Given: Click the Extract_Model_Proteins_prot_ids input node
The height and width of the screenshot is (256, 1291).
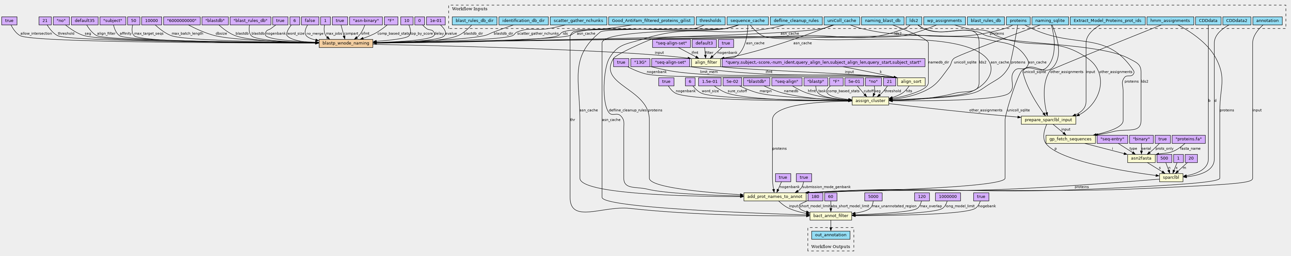Looking at the screenshot, I should (1107, 21).
